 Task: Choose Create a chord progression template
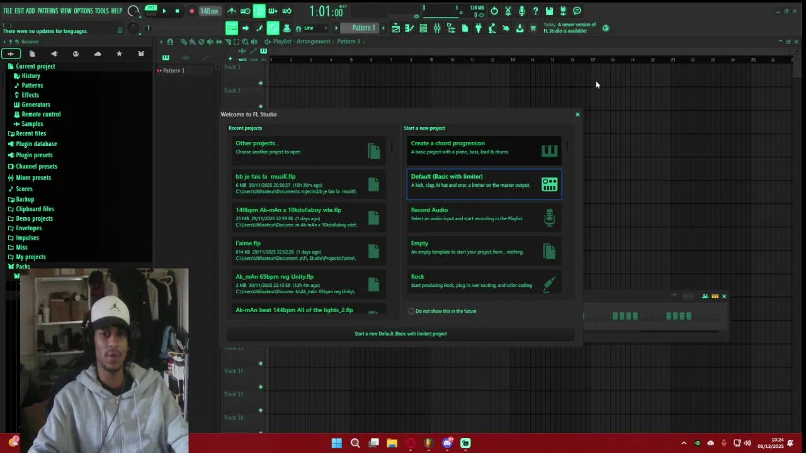tap(484, 150)
